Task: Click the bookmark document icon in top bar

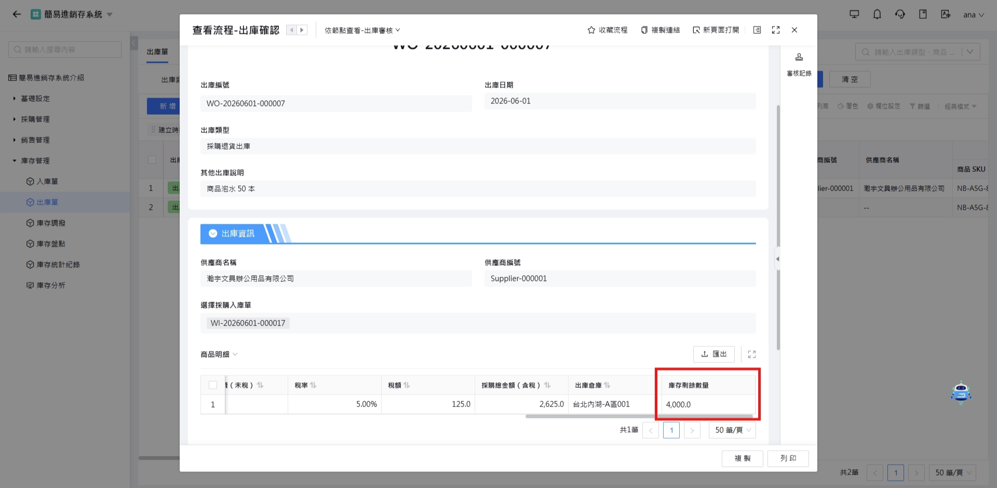Action: click(923, 15)
